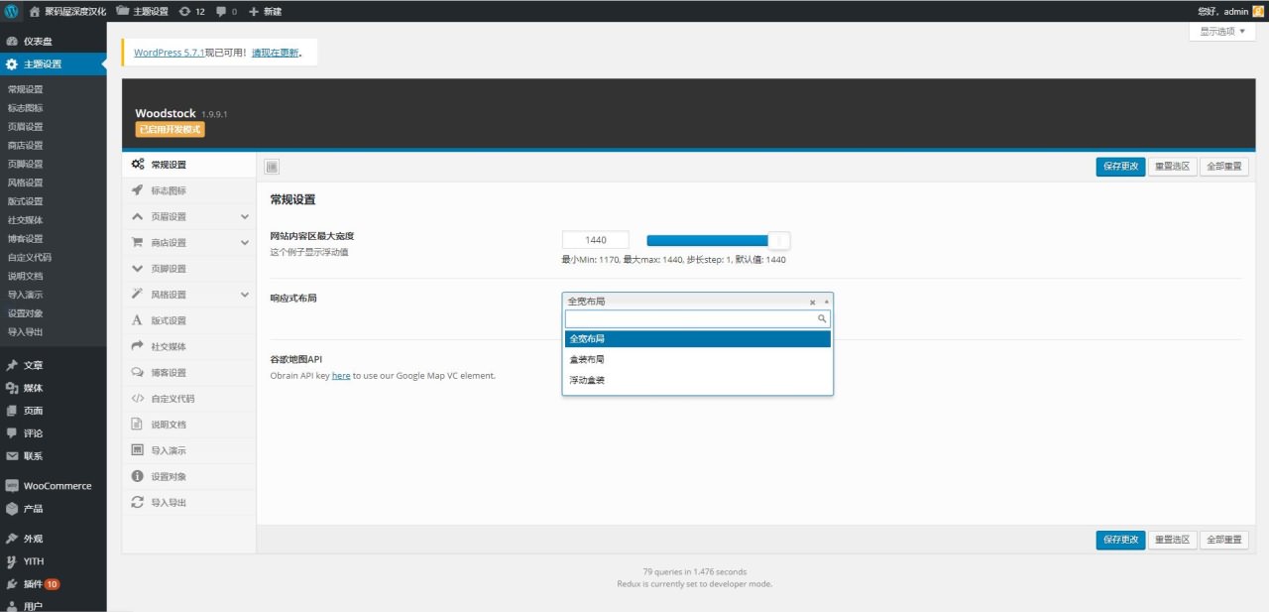Click the dropdown search input field

(x=691, y=319)
